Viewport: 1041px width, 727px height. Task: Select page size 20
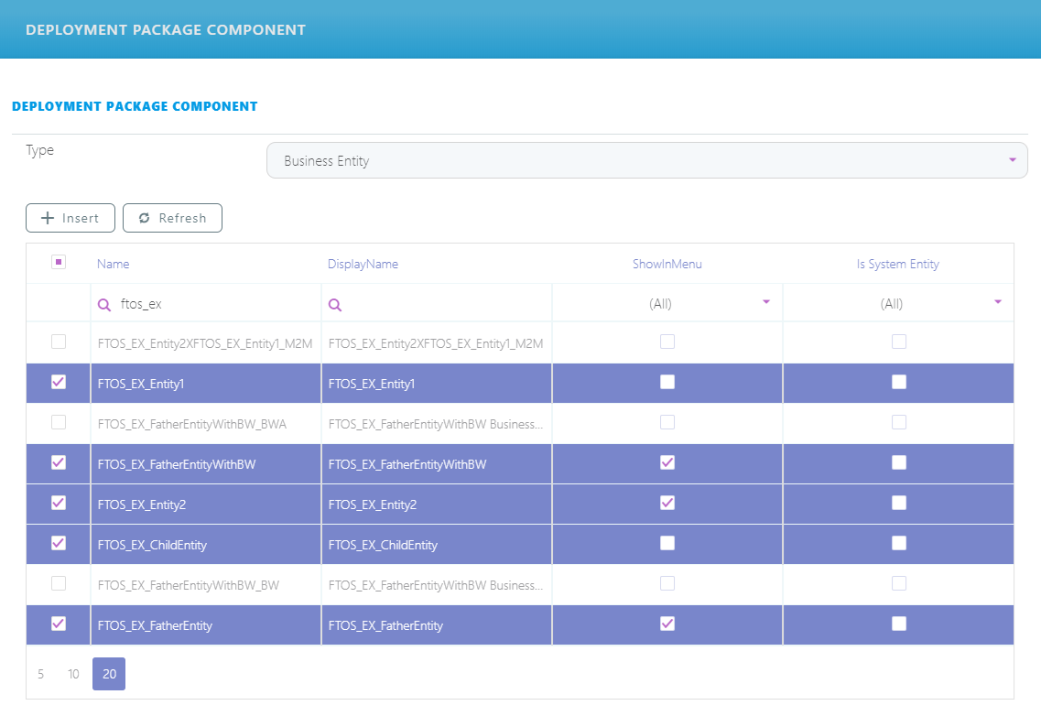tap(109, 674)
